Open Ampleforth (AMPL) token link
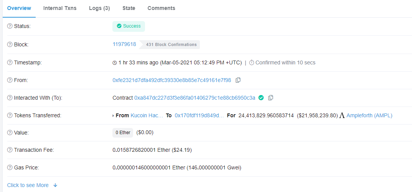The width and height of the screenshot is (412, 192). (369, 115)
